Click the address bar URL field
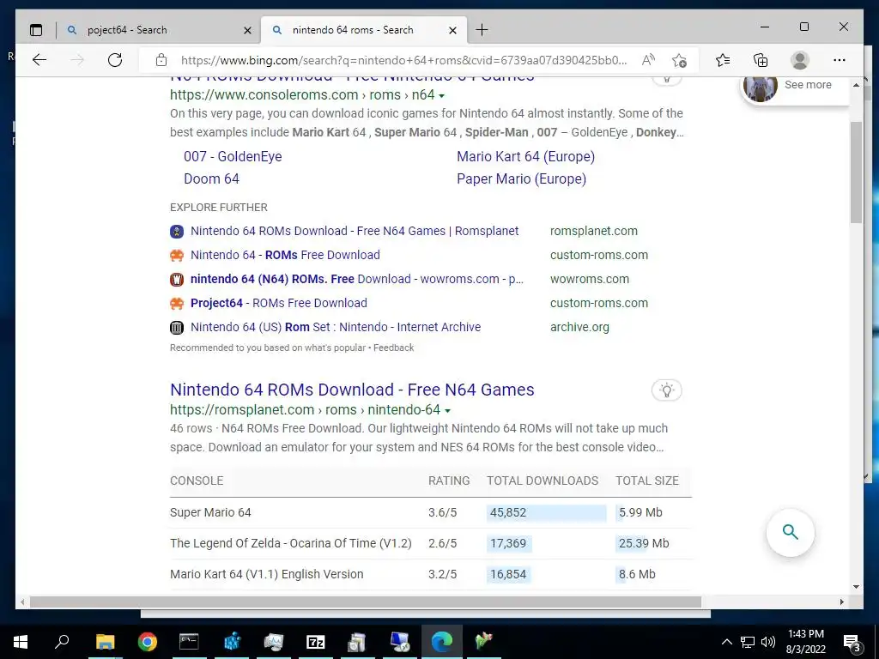Viewport: 879px width, 659px height. click(x=403, y=60)
